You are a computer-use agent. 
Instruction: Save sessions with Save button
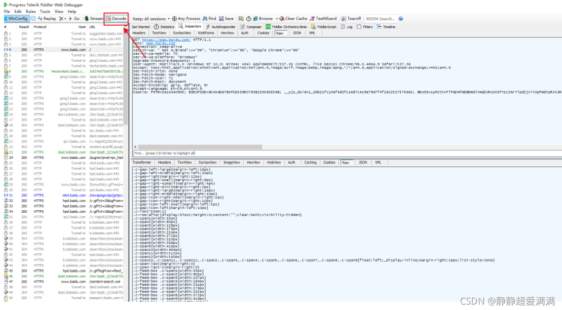(x=226, y=19)
